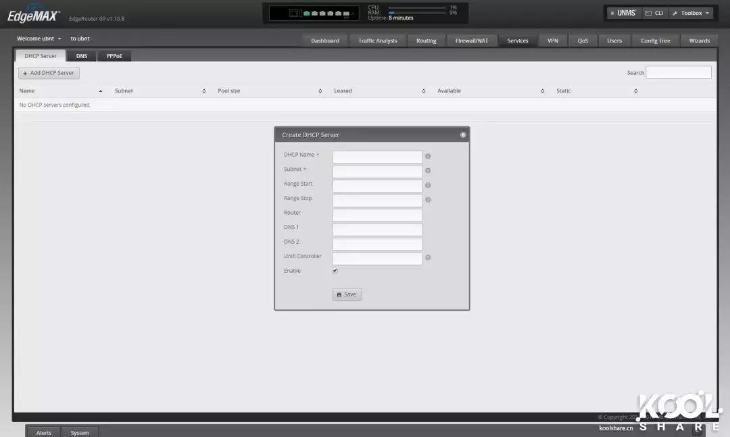This screenshot has height=437, width=730.
Task: Open the UNMS button
Action: point(623,13)
